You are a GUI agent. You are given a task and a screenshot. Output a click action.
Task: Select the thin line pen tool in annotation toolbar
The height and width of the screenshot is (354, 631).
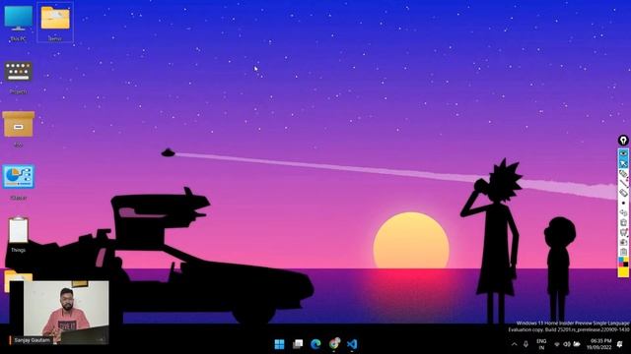(623, 183)
